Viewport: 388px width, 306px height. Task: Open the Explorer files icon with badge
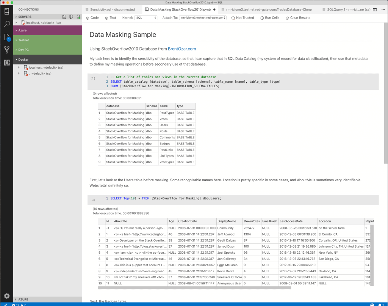tap(7, 38)
